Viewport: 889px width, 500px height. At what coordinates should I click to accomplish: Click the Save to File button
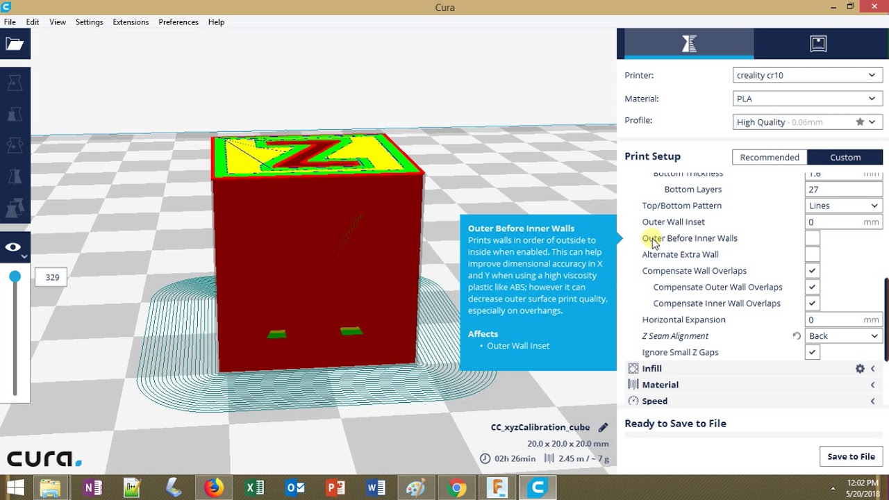coord(851,456)
